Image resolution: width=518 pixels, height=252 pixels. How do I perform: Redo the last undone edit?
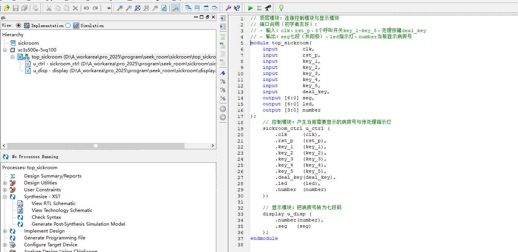tap(95, 8)
